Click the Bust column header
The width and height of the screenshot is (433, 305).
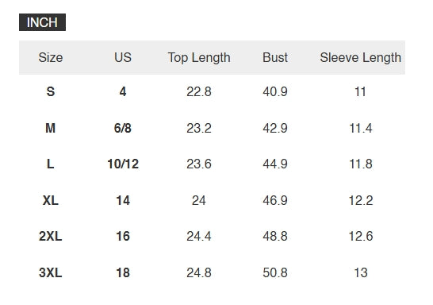tap(275, 57)
